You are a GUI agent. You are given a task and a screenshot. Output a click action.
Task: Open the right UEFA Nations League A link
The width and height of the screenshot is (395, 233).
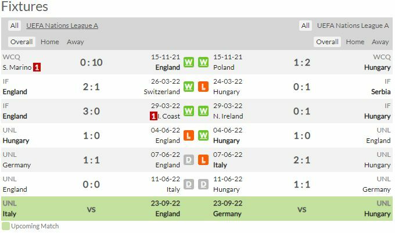point(353,26)
